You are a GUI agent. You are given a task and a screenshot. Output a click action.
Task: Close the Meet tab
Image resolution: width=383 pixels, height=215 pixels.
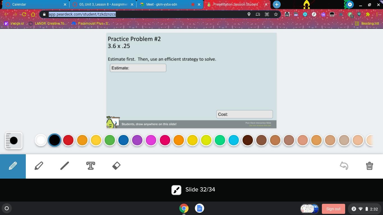[x=199, y=4]
